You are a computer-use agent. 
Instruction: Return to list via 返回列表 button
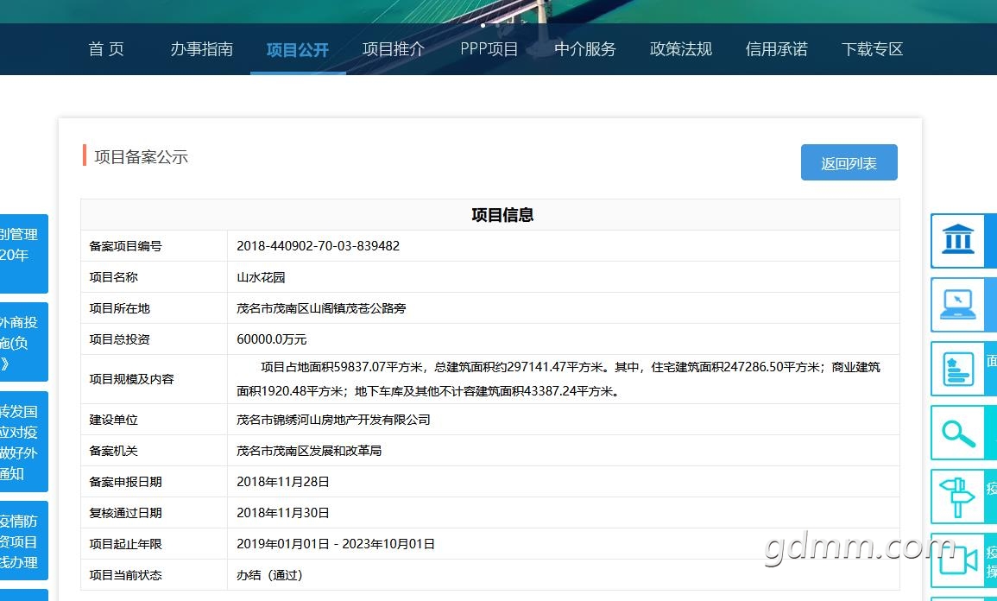point(849,163)
